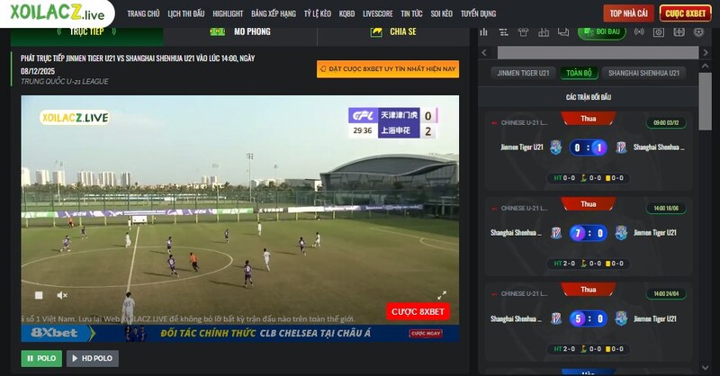Image resolution: width=720 pixels, height=376 pixels.
Task: Click the football pitch icon
Action: click(679, 32)
